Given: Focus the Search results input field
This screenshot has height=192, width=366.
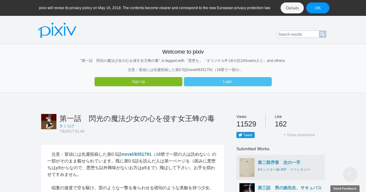Looking at the screenshot, I should [x=298, y=34].
